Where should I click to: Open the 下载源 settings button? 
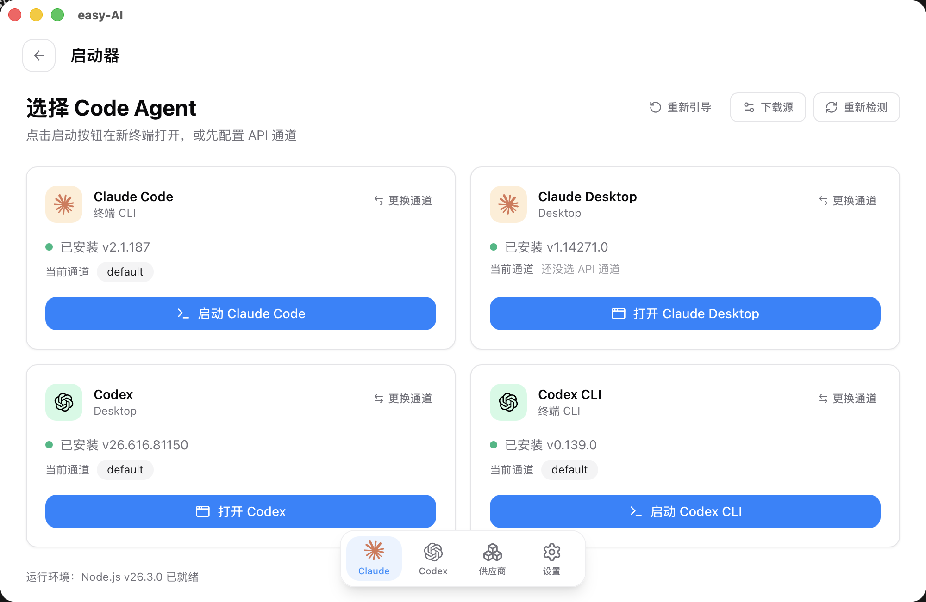tap(768, 107)
